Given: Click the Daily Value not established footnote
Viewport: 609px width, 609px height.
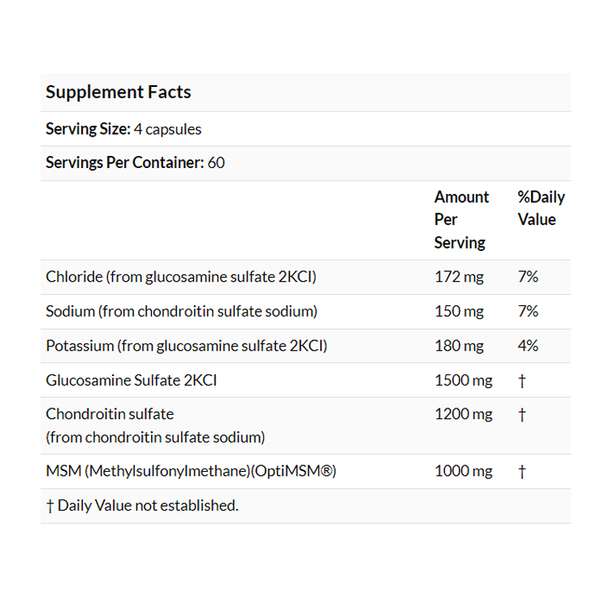Looking at the screenshot, I should coord(142,505).
